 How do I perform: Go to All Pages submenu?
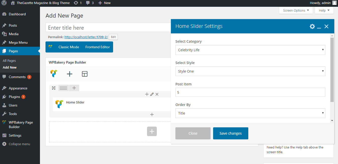tap(9, 61)
